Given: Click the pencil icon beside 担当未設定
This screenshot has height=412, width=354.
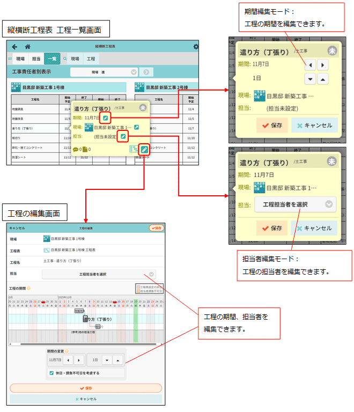Looking at the screenshot, I should [x=123, y=137].
